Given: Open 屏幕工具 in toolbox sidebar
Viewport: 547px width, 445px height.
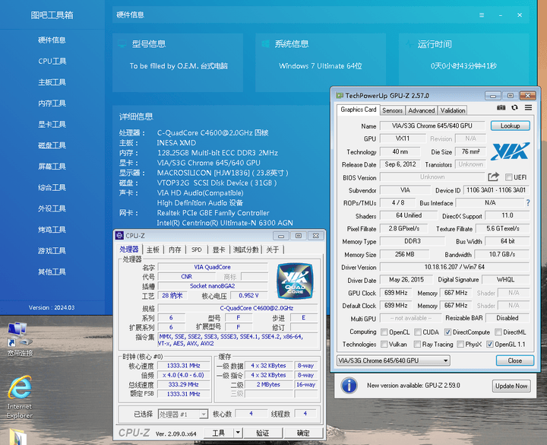Looking at the screenshot, I should [x=52, y=167].
